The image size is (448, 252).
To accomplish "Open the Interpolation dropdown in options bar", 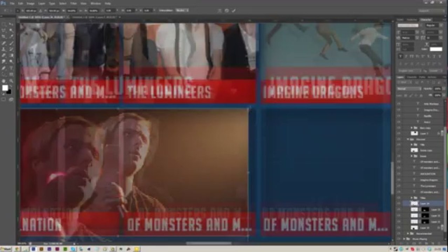I will click(182, 10).
